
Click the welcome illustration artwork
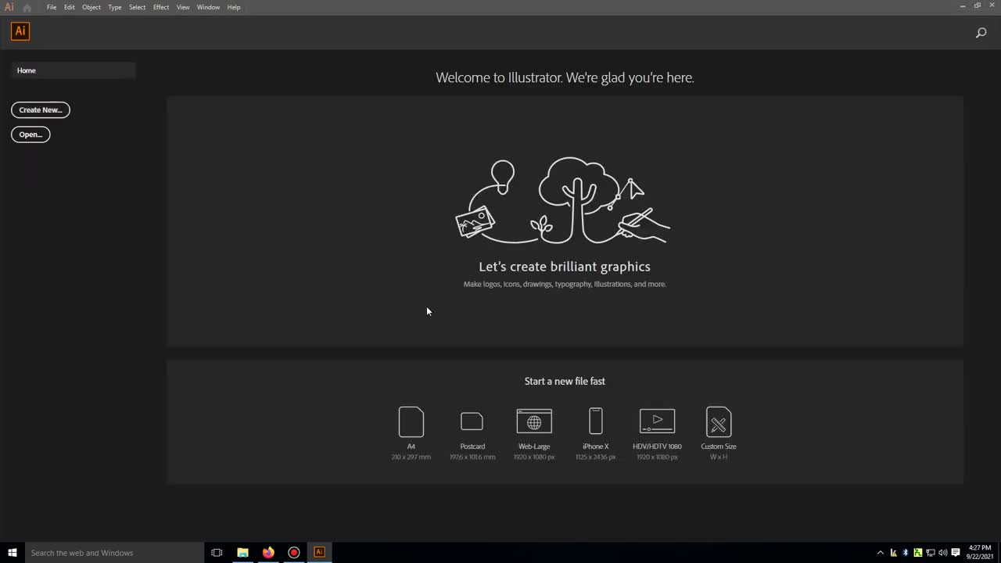(x=563, y=200)
